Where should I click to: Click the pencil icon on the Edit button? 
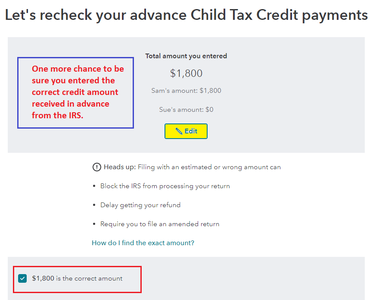[x=179, y=131]
